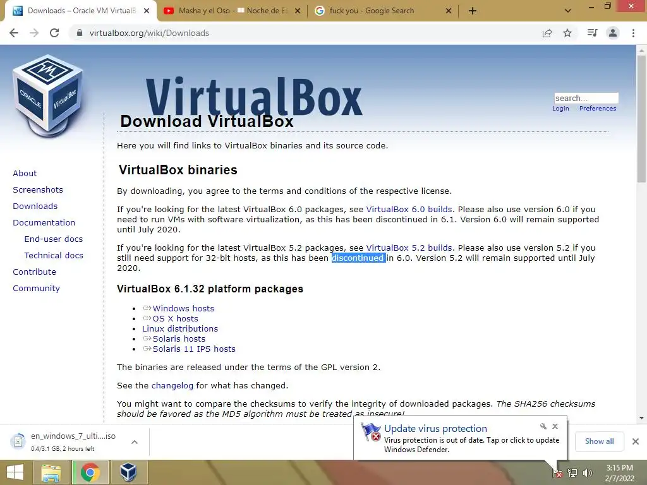Screen dimensions: 647x485
Task: Follow the VirtualBox 6.0 builds link
Action: pos(409,210)
